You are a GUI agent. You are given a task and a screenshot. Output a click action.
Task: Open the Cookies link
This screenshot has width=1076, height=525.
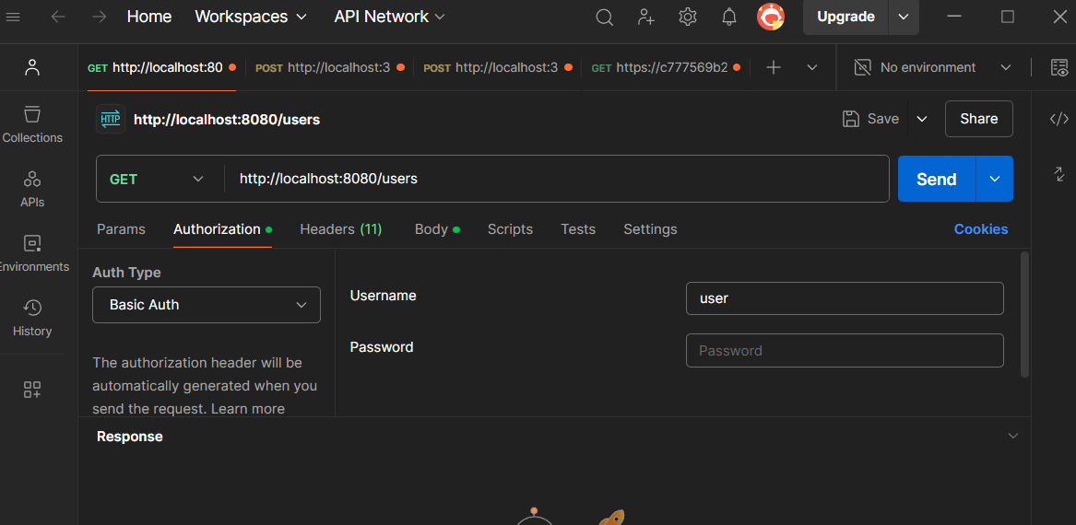(x=981, y=229)
